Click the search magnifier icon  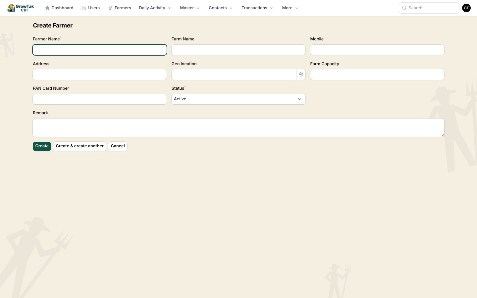(x=404, y=8)
